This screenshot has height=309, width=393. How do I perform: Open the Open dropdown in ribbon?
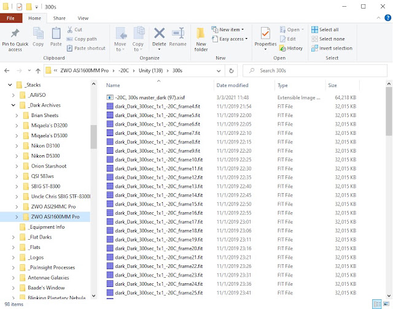292,29
